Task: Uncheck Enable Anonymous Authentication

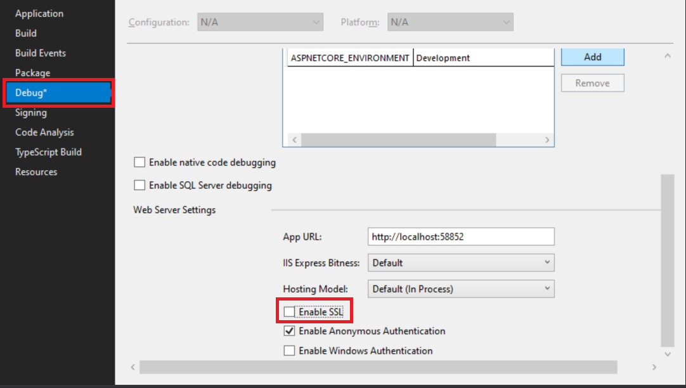Action: pos(290,331)
